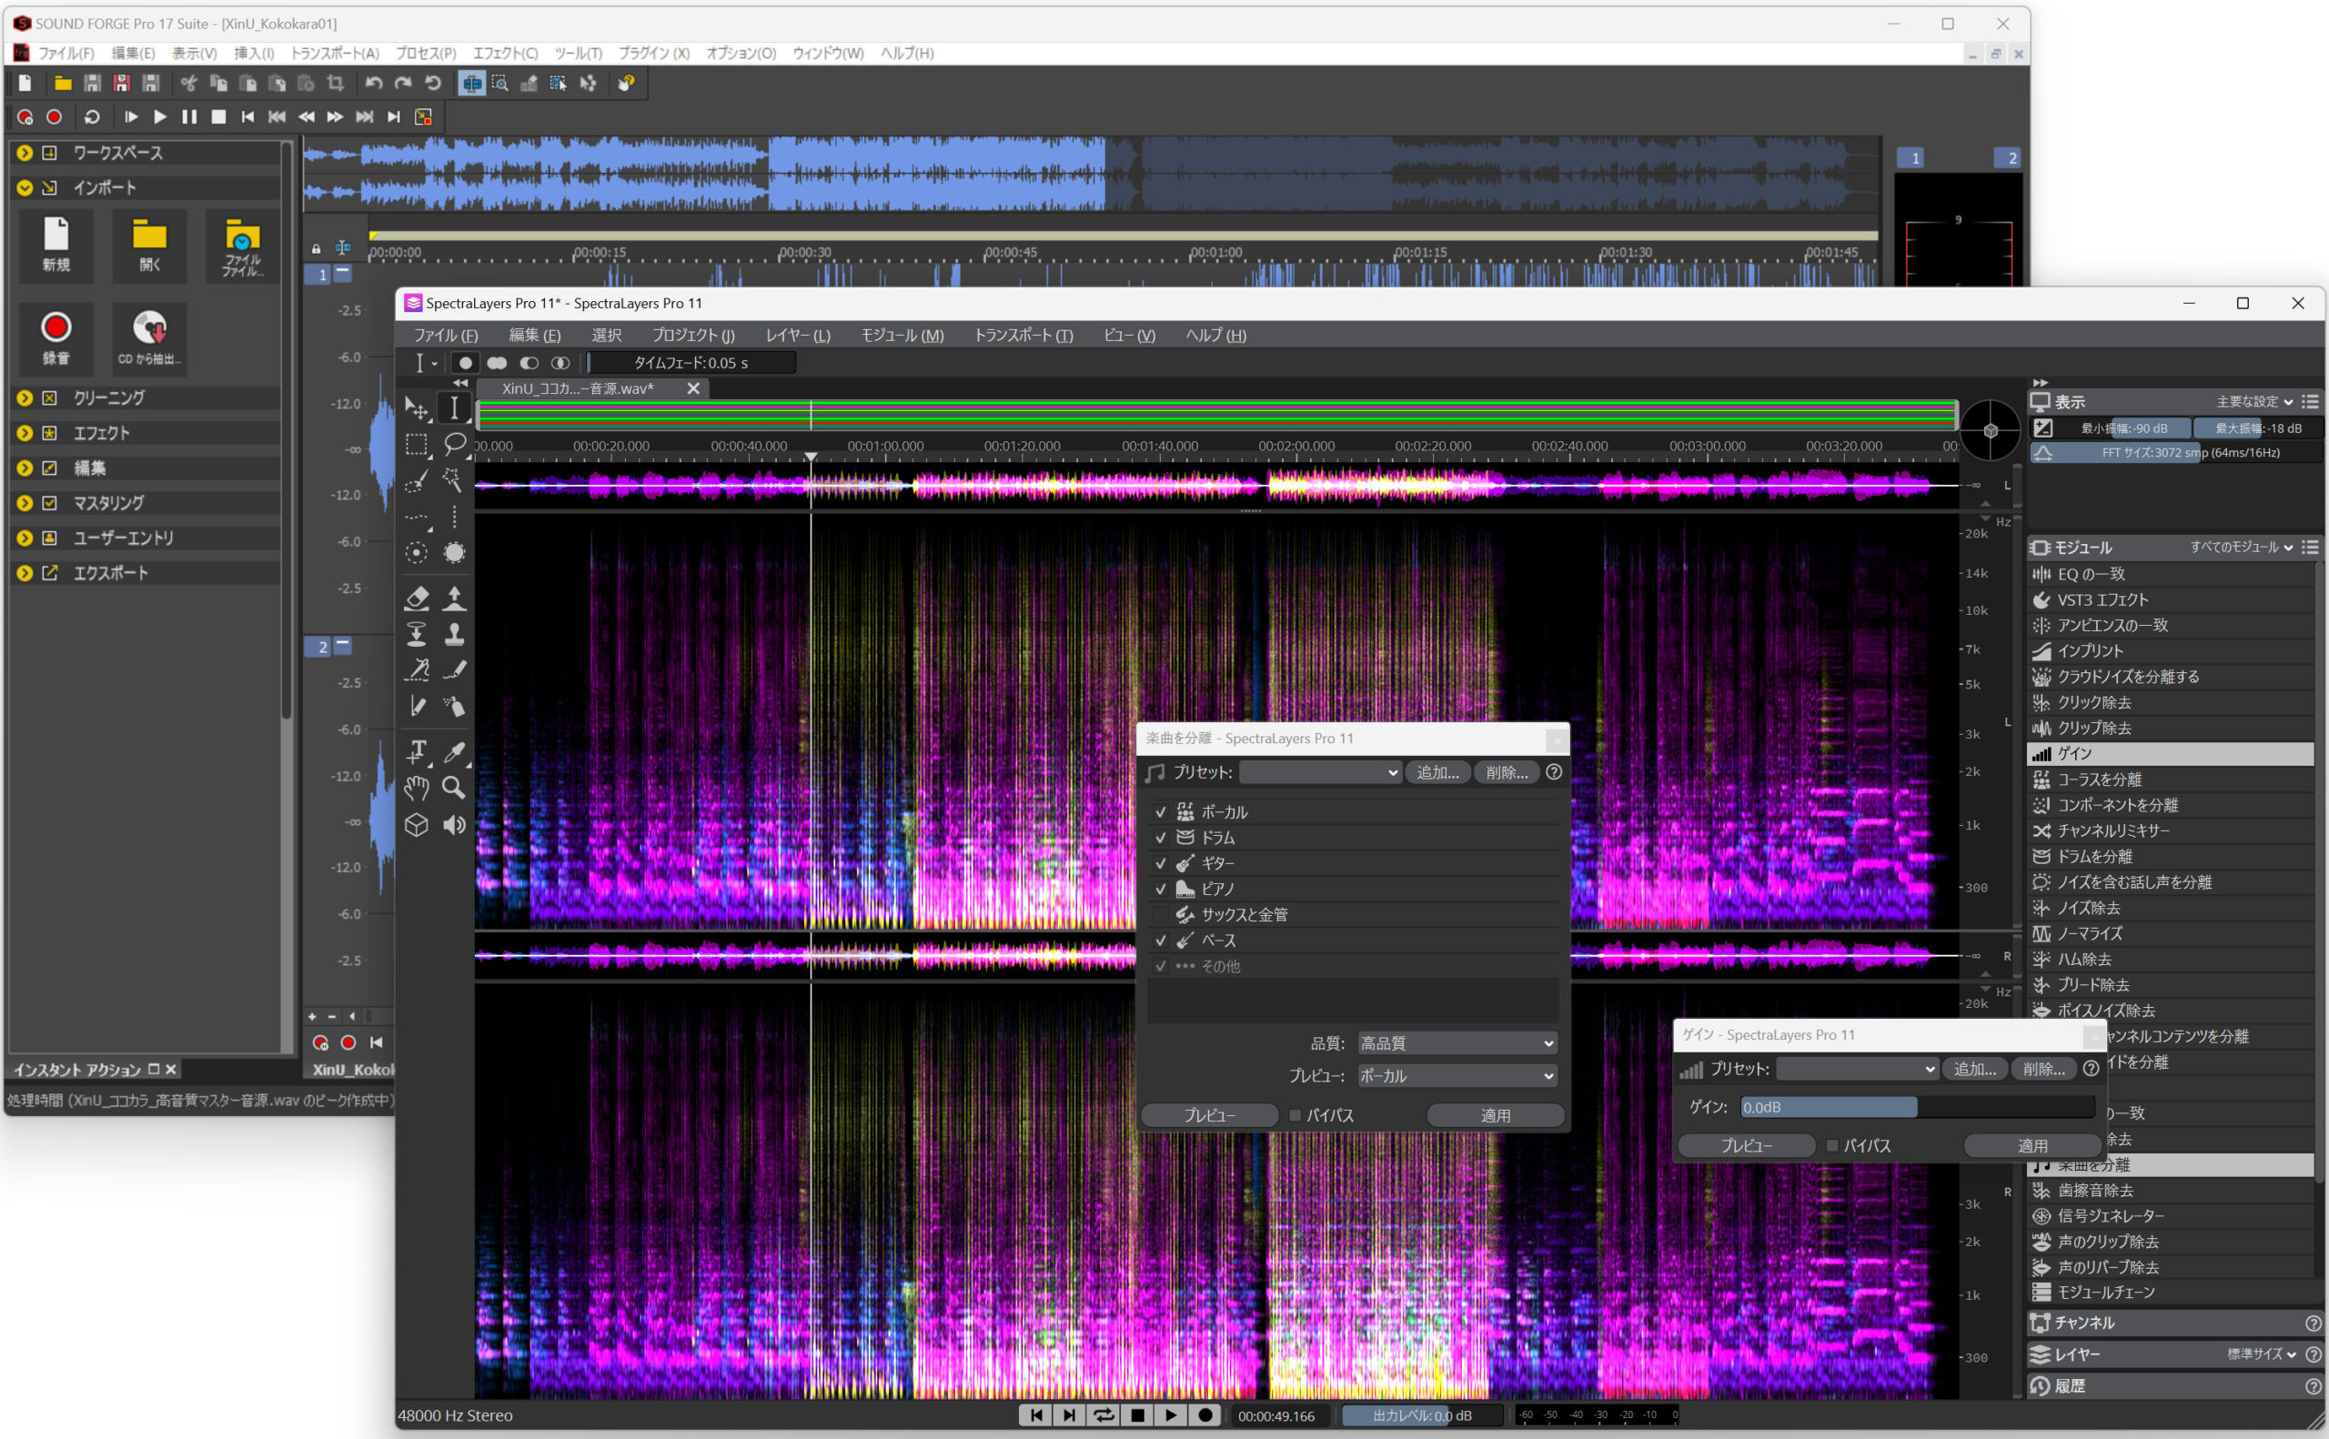This screenshot has width=2329, height=1439.
Task: Uncheck the ギター stem checkbox
Action: [x=1160, y=863]
